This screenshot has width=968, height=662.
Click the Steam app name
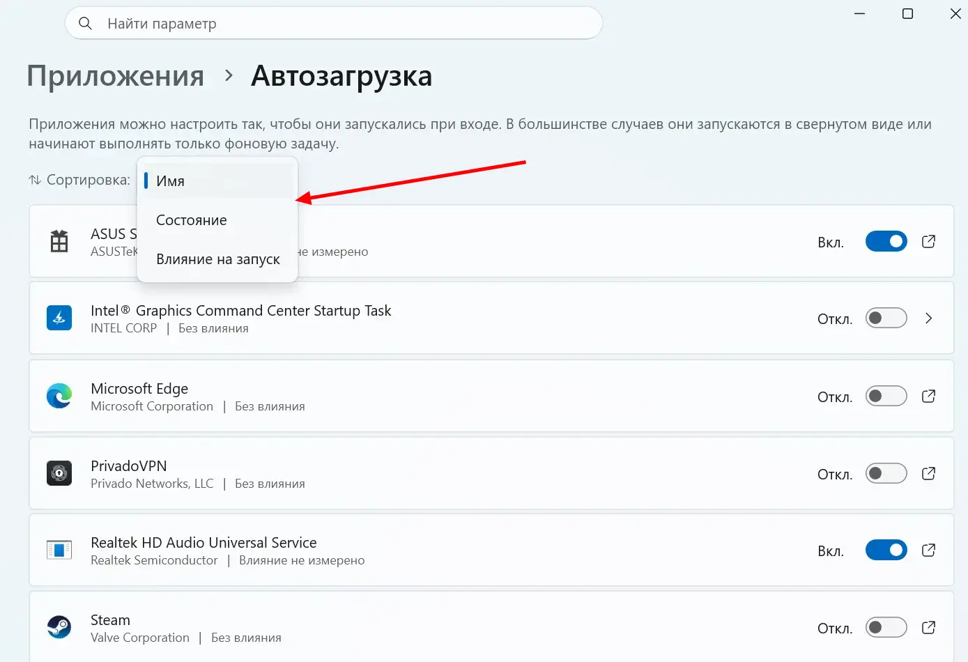(x=110, y=620)
